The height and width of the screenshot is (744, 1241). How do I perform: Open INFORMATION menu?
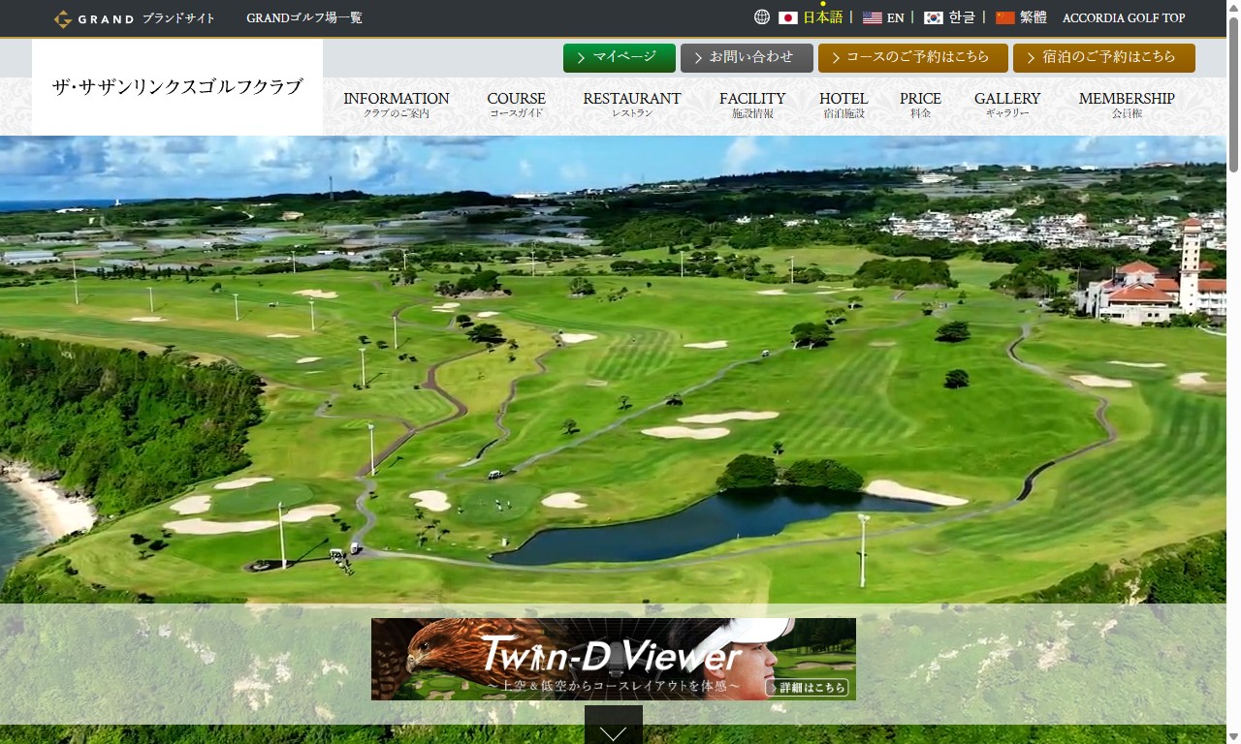click(x=397, y=105)
